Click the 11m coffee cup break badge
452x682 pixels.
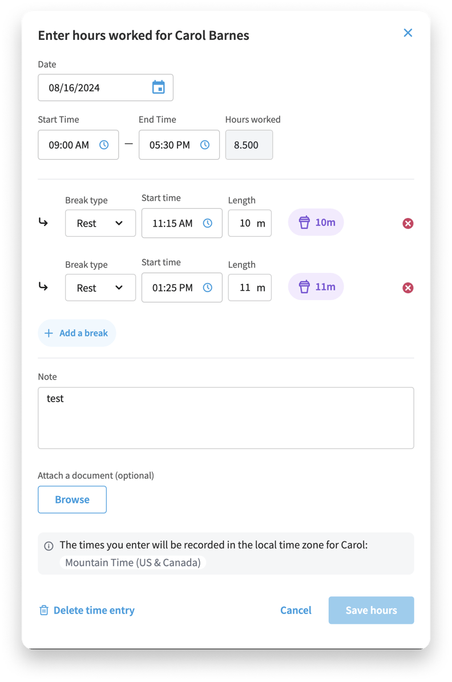[x=316, y=286]
